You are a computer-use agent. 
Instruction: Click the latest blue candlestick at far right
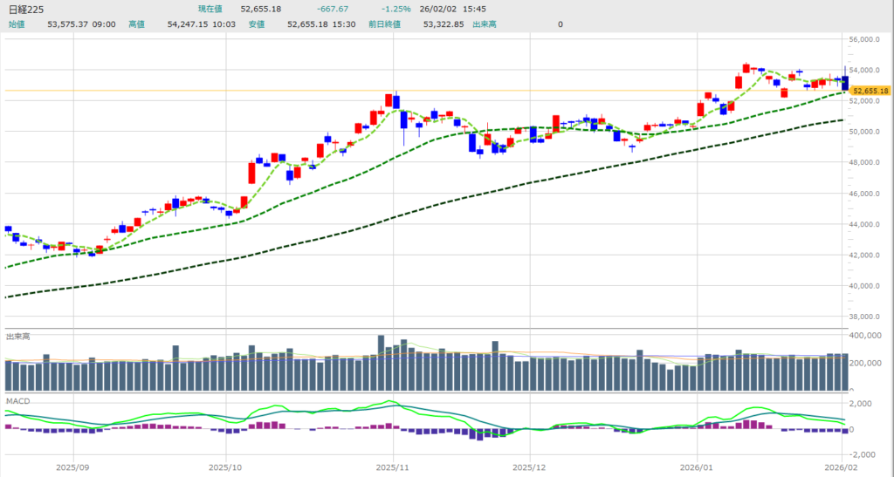tap(844, 81)
